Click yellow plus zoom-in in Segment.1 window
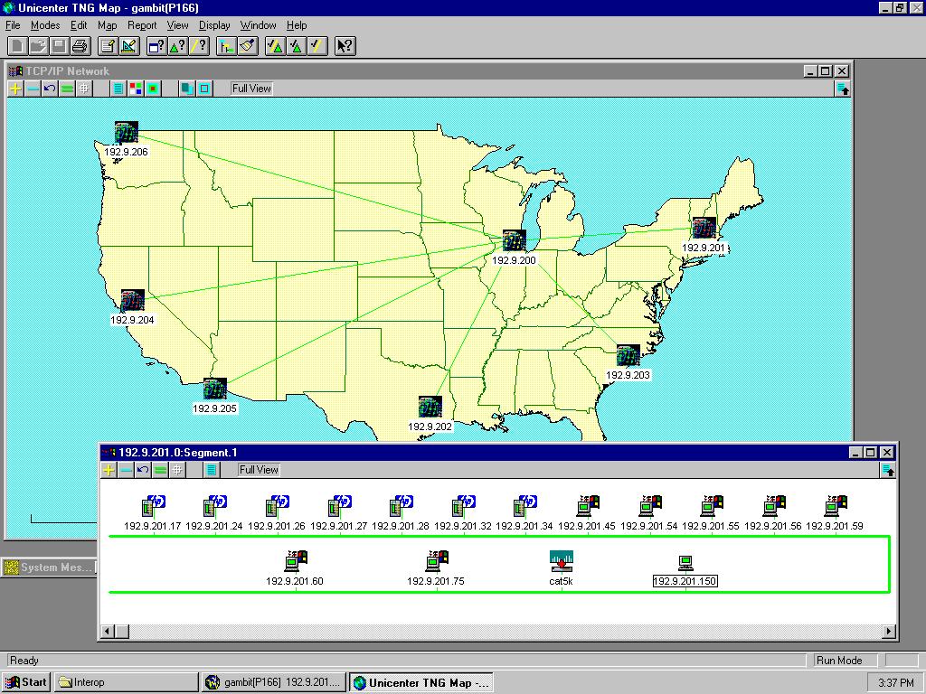Screen dimensions: 926x694 pyautogui.click(x=109, y=470)
